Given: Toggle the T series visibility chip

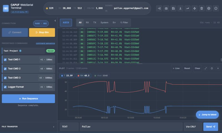Looking at the screenshot, I should click(x=67, y=76).
